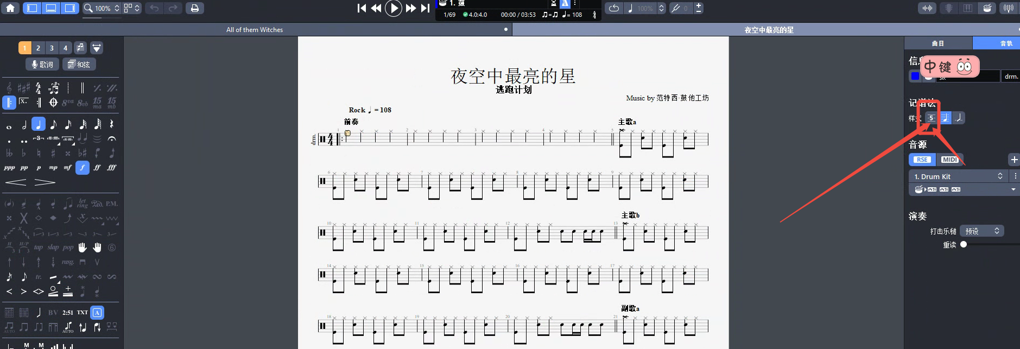1020x349 pixels.
Task: Select the eighth note duration
Action: click(x=53, y=125)
